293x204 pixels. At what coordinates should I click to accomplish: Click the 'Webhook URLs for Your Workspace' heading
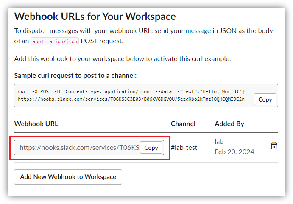pos(95,17)
